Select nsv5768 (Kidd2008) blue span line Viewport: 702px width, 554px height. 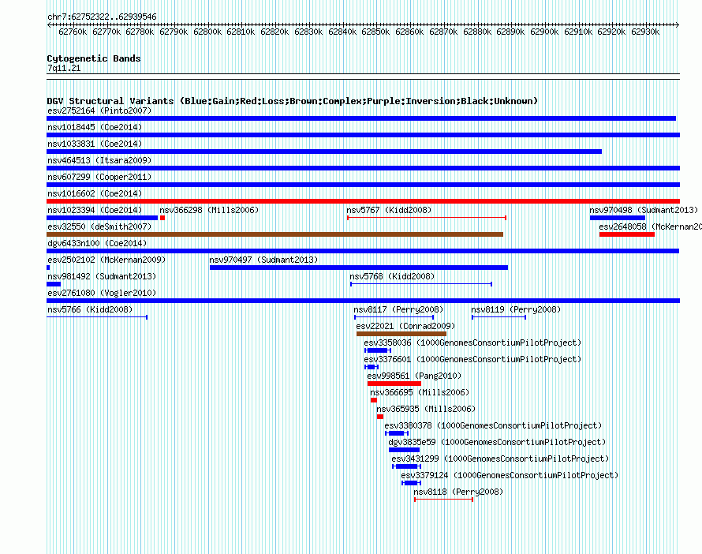(421, 284)
